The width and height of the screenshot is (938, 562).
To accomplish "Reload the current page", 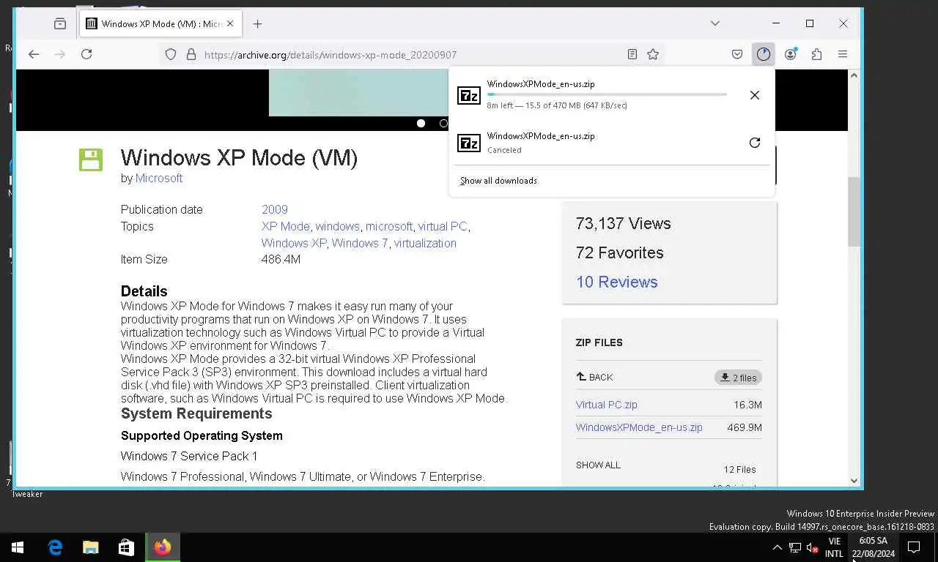I will pos(86,54).
